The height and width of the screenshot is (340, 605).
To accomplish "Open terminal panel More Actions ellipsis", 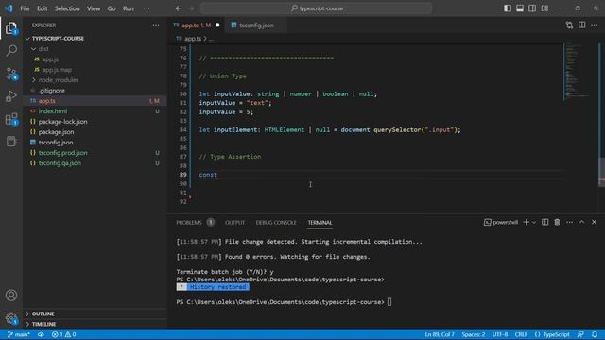I will tap(569, 222).
